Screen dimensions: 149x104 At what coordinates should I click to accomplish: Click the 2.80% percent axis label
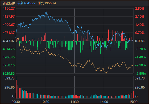140,9
